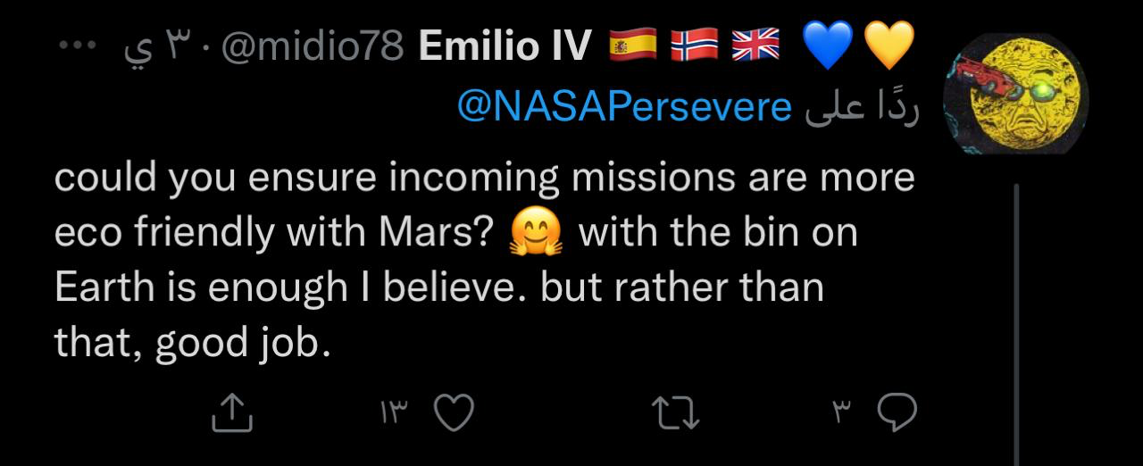Like the tweet with the heart icon
The width and height of the screenshot is (1143, 466).
453,412
